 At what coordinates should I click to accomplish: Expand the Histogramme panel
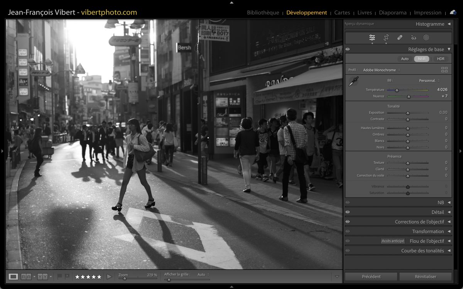(430, 24)
